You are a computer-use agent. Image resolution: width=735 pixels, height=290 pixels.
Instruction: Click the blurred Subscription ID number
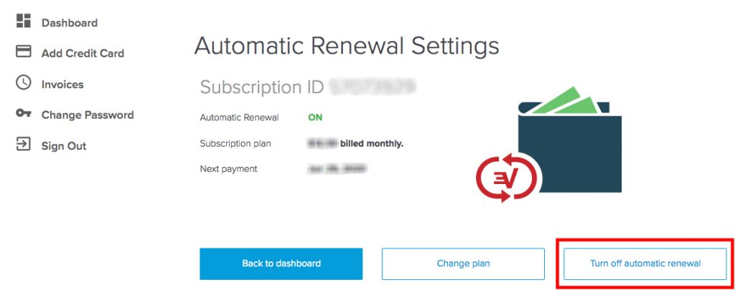[x=373, y=87]
